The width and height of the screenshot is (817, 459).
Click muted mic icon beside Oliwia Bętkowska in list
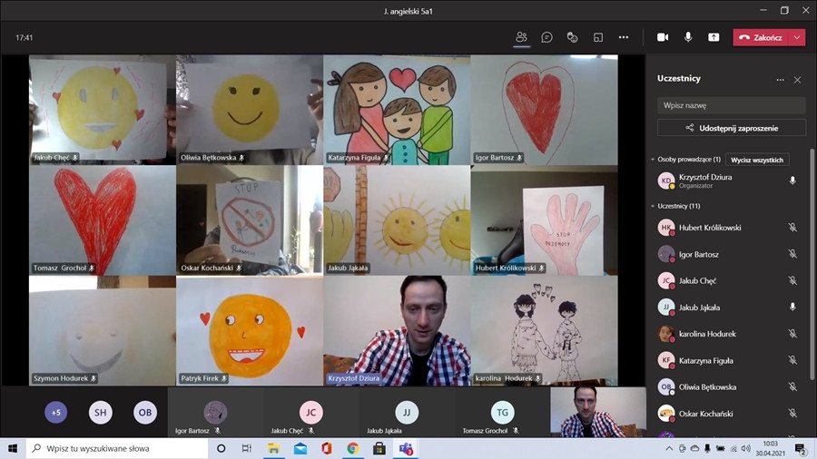pos(792,386)
